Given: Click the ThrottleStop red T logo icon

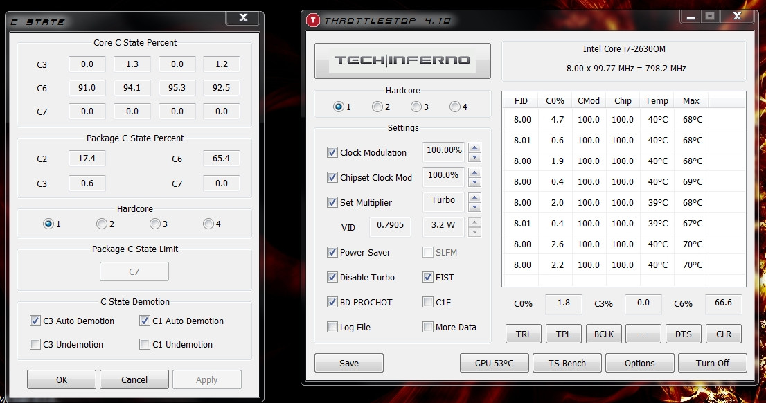Looking at the screenshot, I should [312, 20].
